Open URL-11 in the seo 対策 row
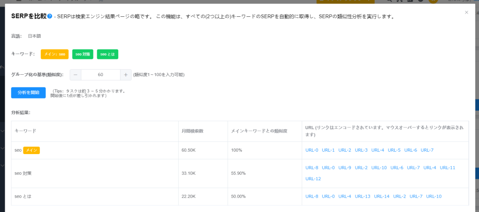 pos(448,168)
